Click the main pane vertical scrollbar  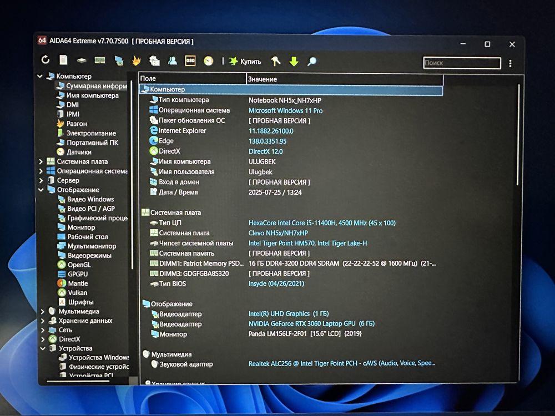[518, 134]
